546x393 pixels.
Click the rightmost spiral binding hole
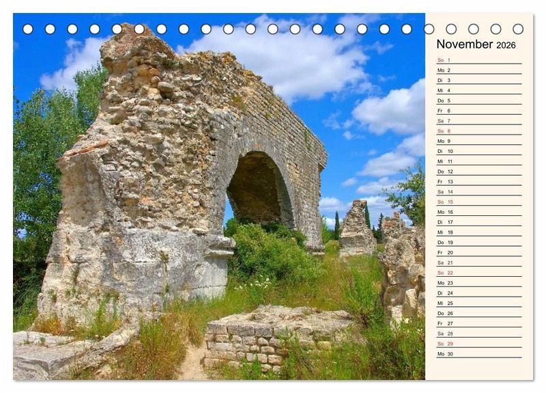[518, 29]
